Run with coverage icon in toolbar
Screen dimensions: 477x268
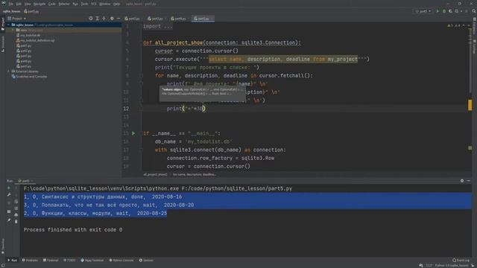pos(450,11)
